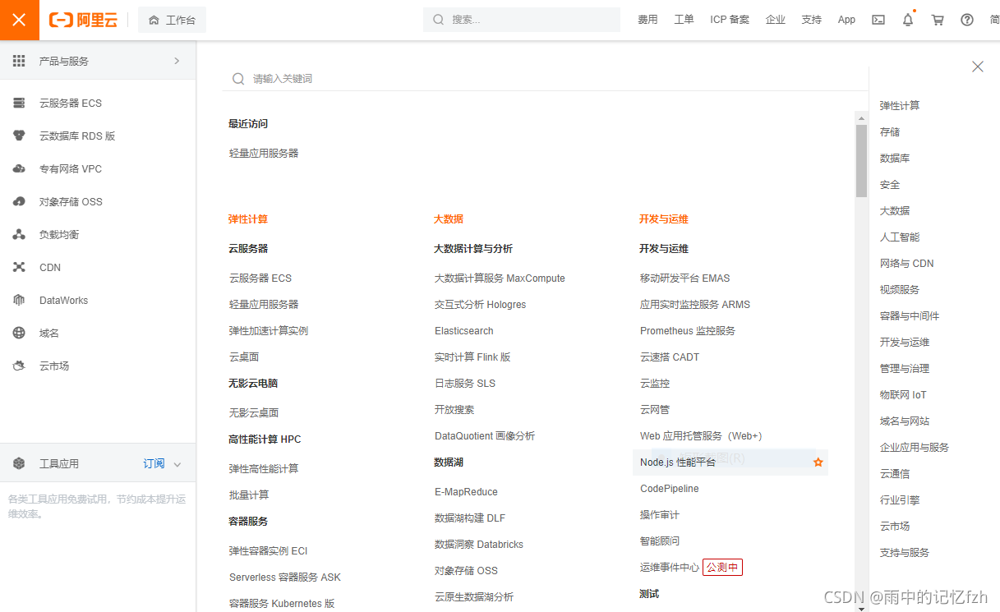Open recently visited 轻量应用服务器
1000x612 pixels.
[x=264, y=153]
